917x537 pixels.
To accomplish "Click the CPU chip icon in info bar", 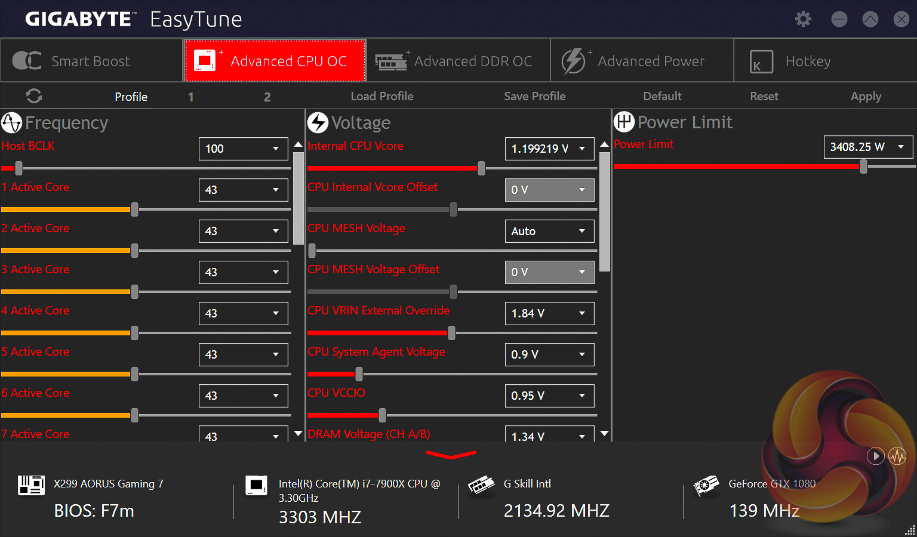I will 257,485.
